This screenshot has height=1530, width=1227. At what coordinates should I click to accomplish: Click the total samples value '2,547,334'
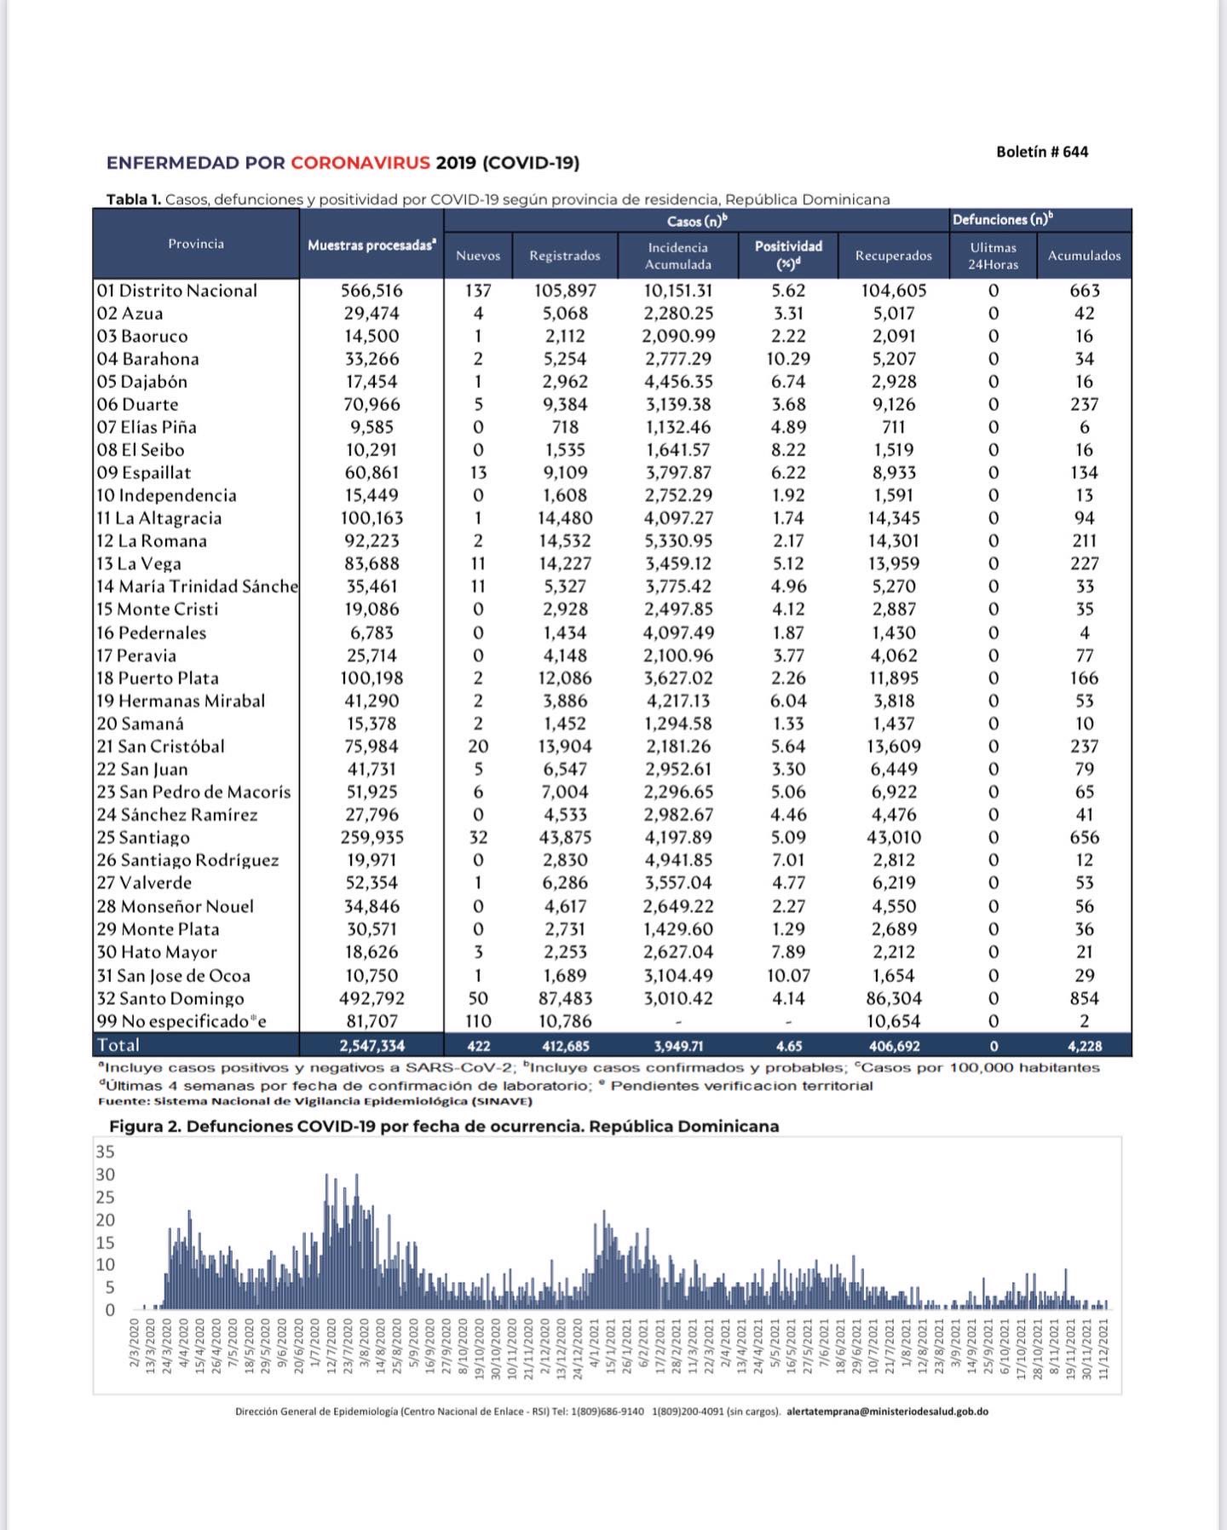pos(372,1046)
